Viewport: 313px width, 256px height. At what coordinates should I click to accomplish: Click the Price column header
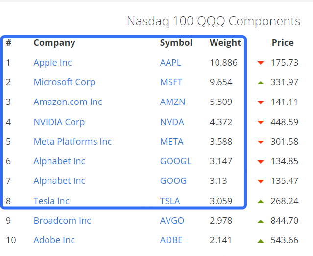[283, 43]
